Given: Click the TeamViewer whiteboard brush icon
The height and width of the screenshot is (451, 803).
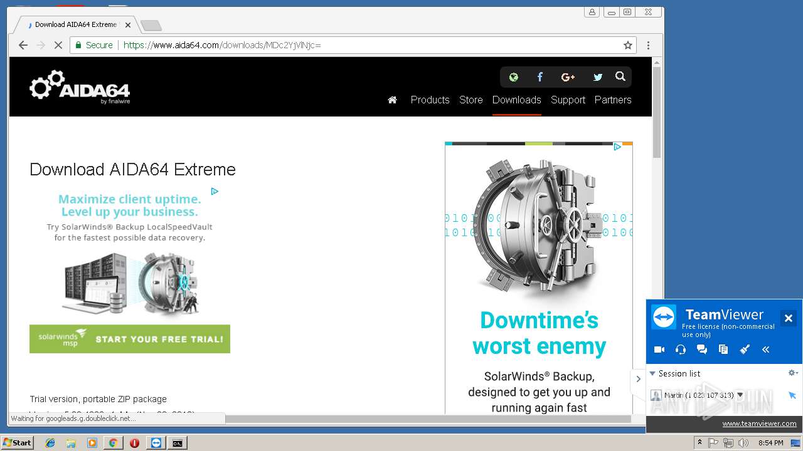Looking at the screenshot, I should (x=745, y=350).
